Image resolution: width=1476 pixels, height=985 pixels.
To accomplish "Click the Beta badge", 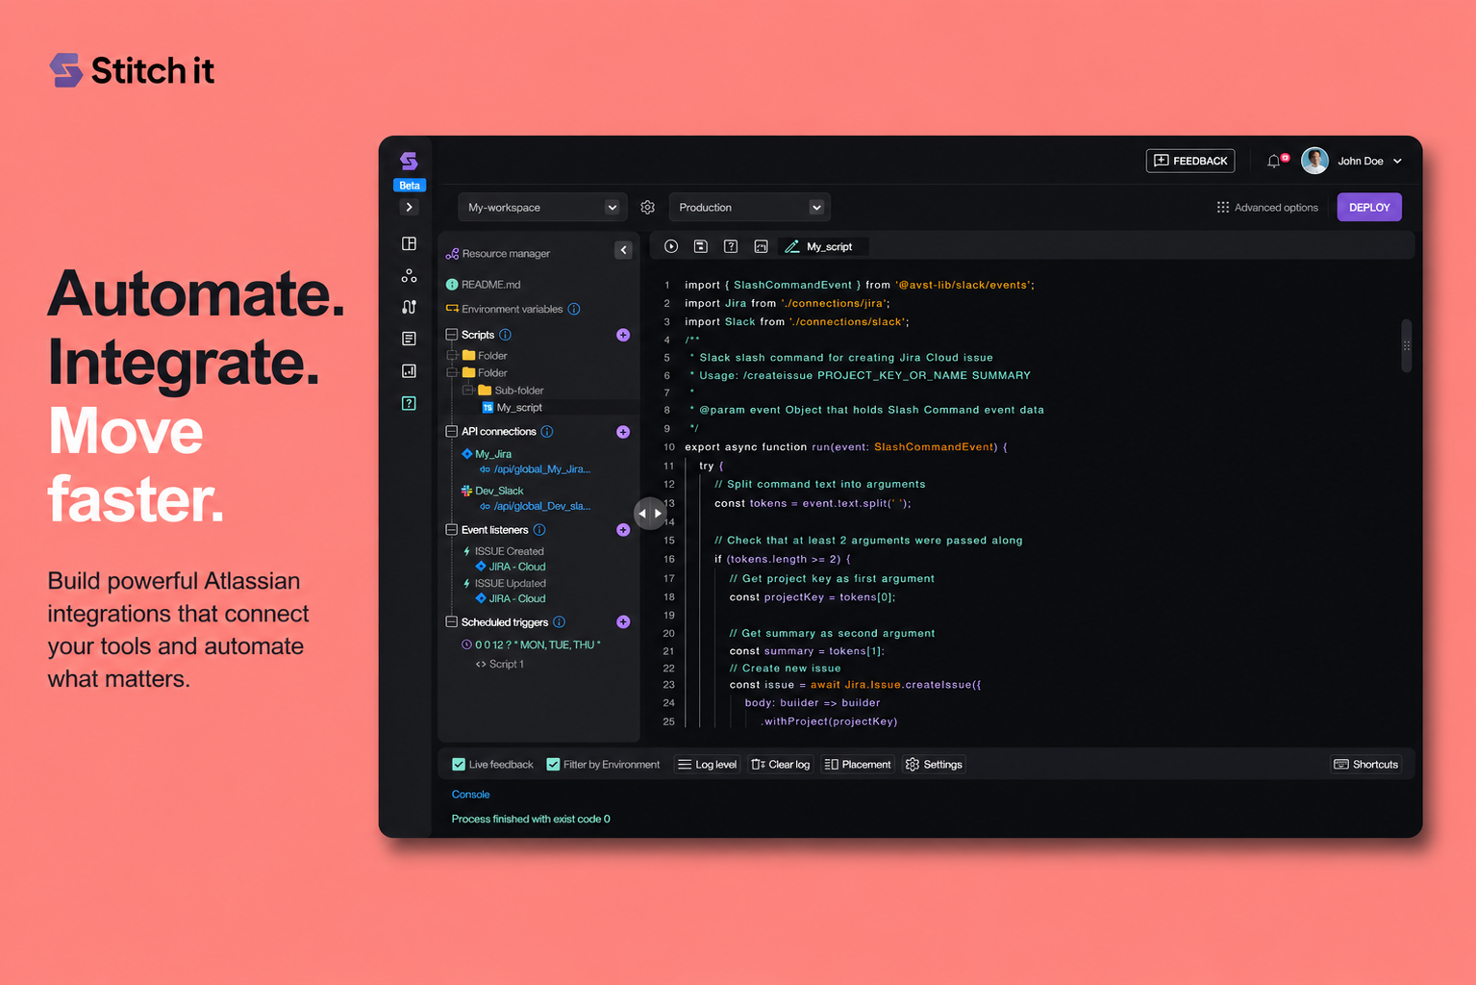I will click(x=410, y=186).
